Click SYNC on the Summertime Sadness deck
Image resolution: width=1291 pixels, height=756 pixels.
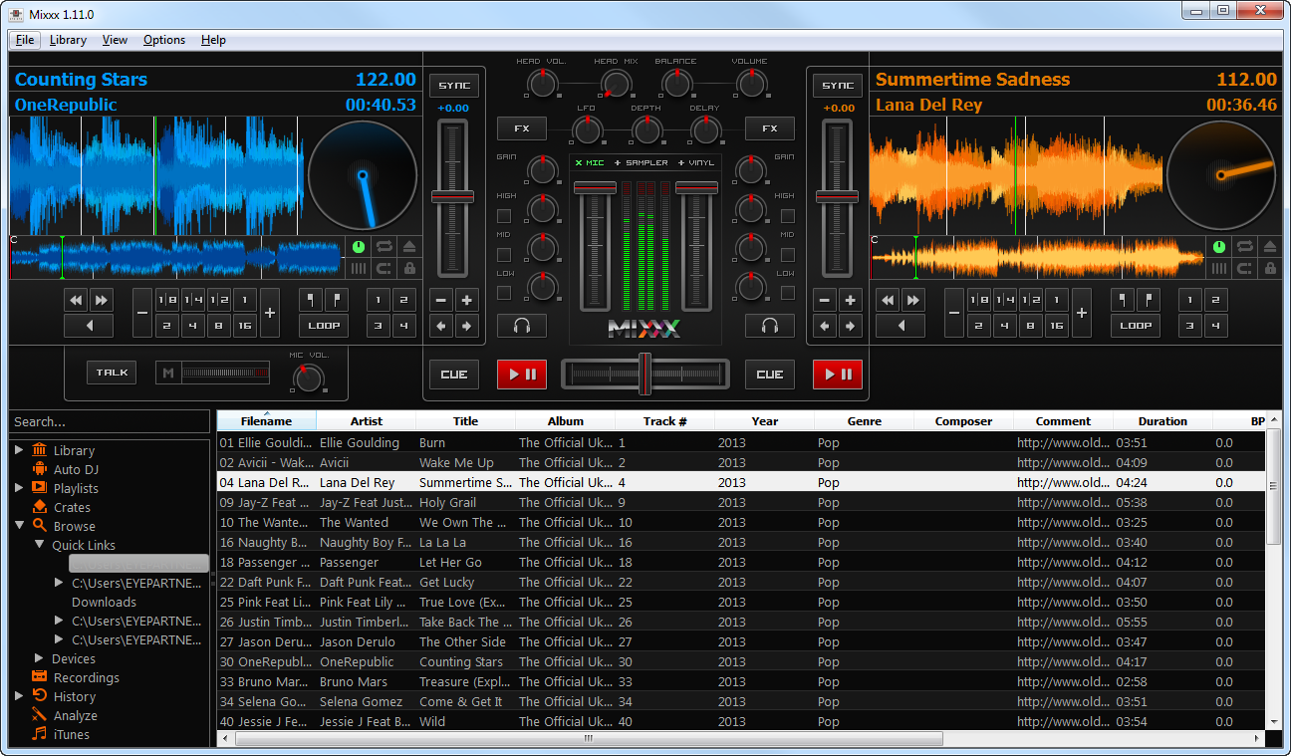(x=838, y=86)
